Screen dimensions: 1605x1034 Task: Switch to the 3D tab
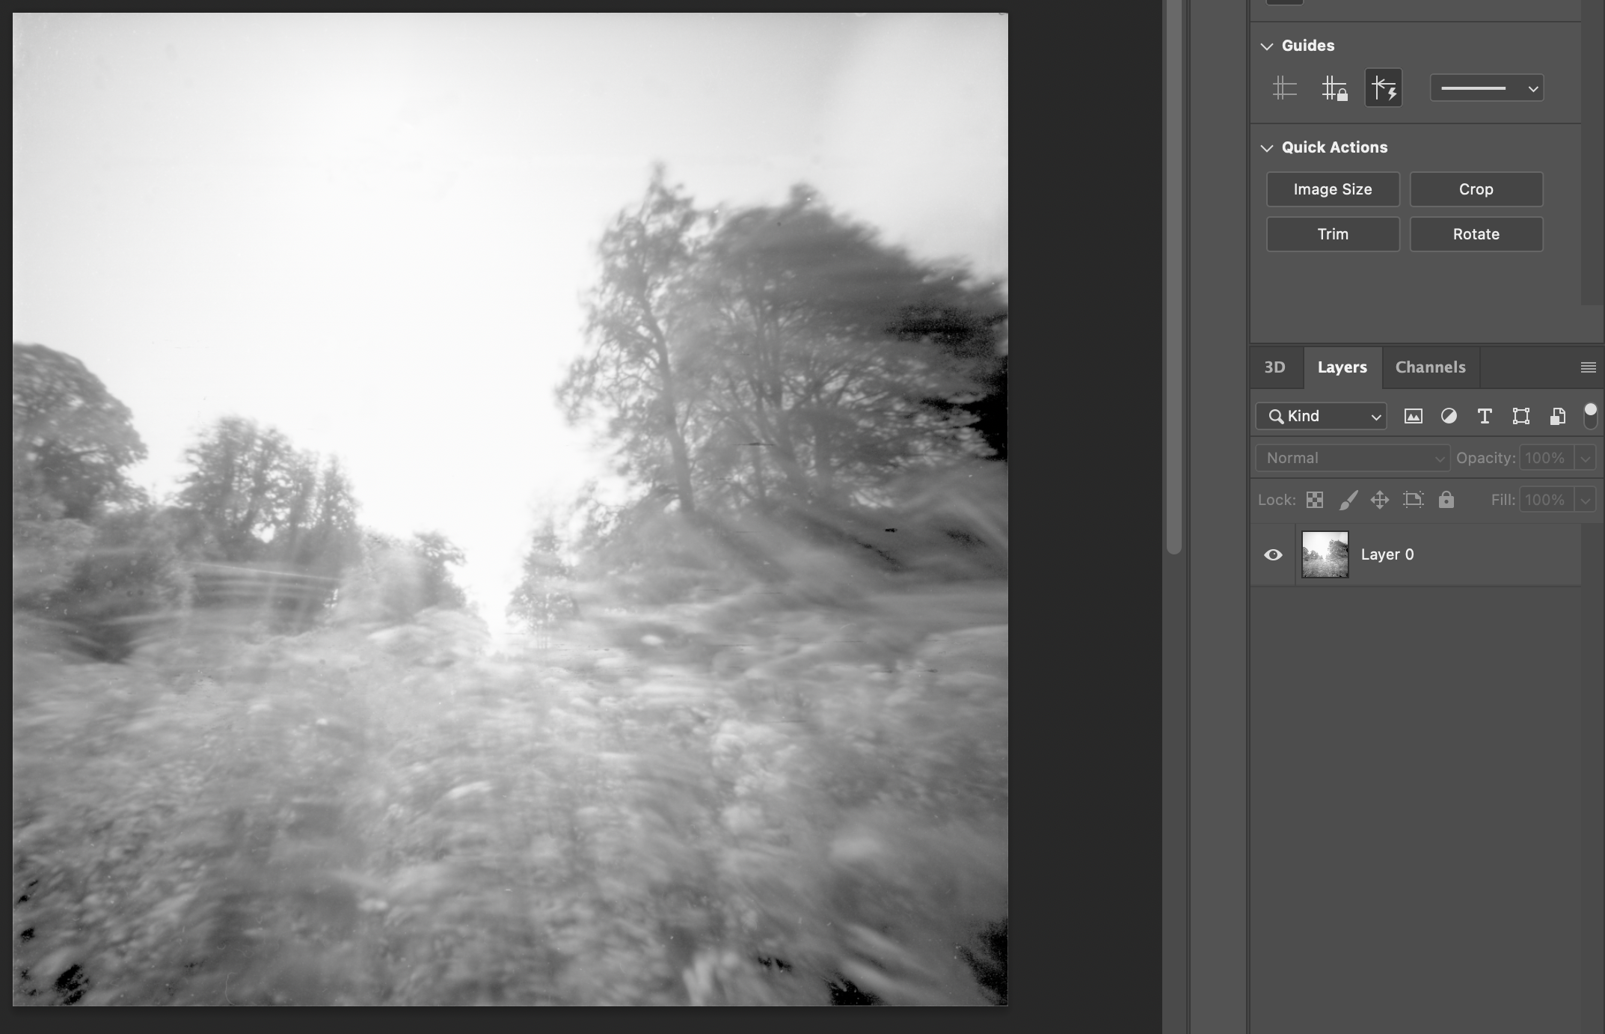(x=1274, y=367)
